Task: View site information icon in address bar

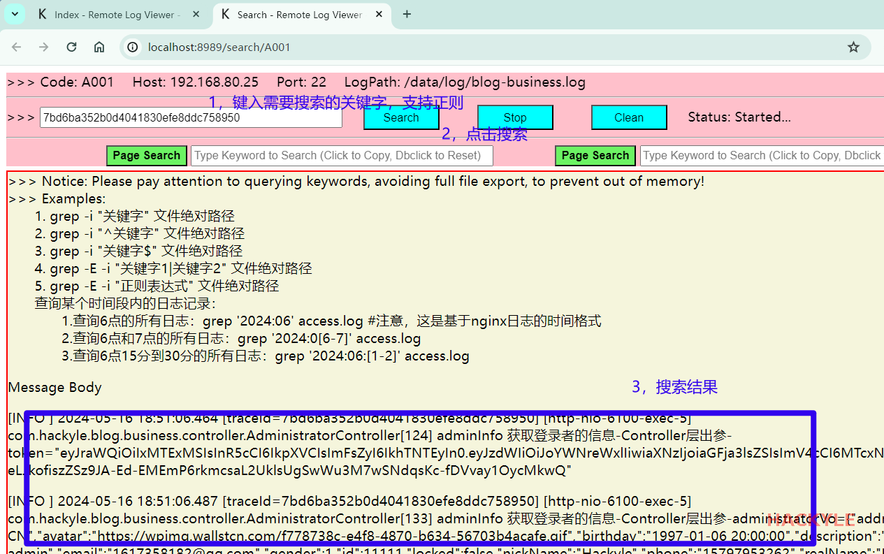Action: click(131, 47)
